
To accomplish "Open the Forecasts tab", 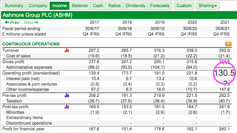I will pyautogui.click(x=160, y=6).
